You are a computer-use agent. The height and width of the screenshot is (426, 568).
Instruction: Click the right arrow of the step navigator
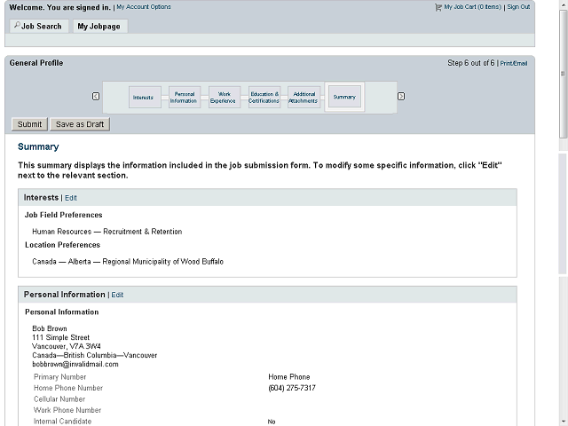[x=401, y=97]
